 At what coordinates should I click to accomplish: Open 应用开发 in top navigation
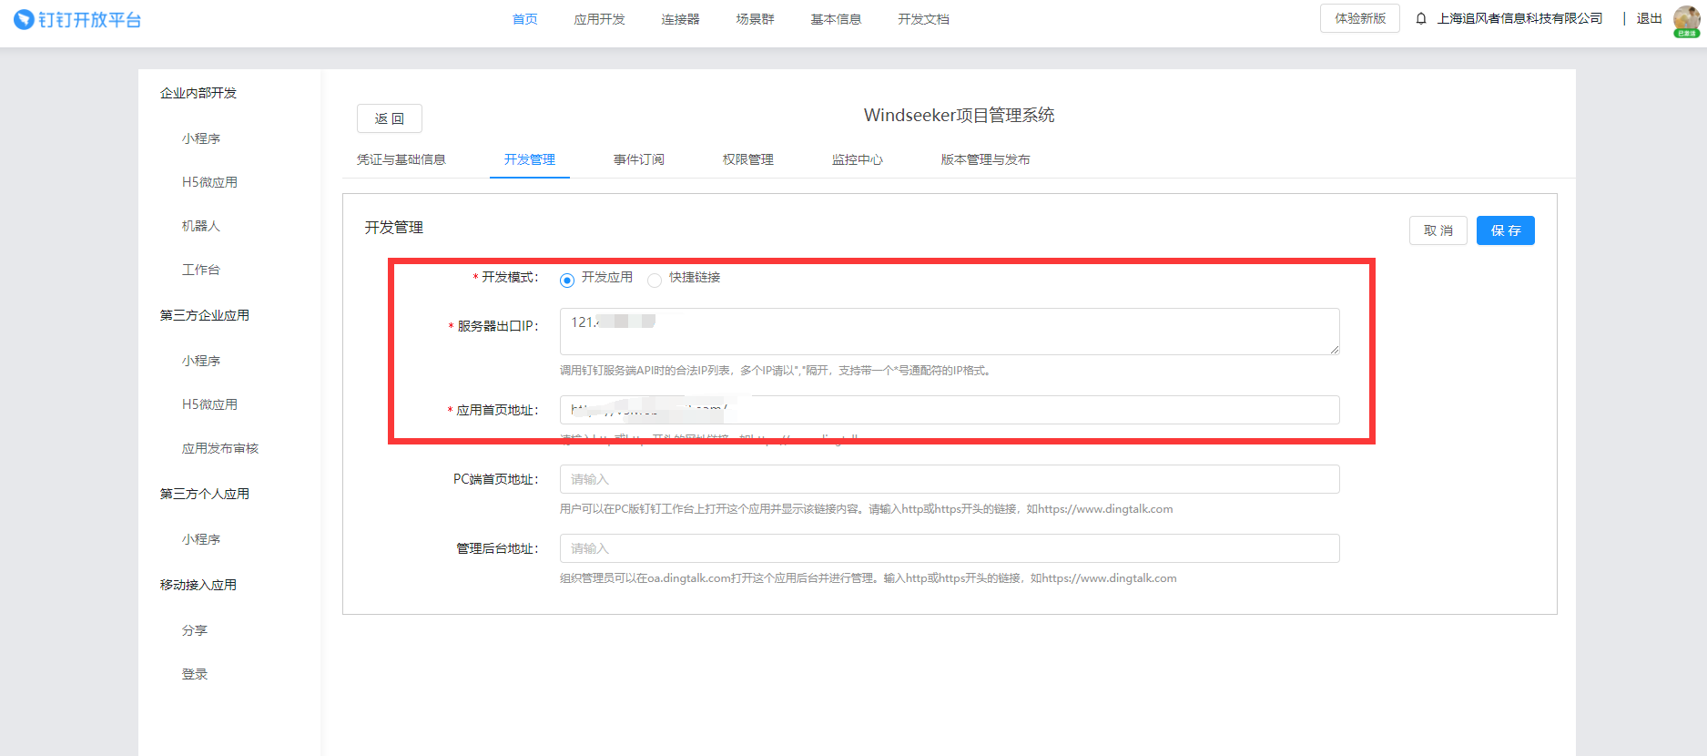[x=599, y=19]
